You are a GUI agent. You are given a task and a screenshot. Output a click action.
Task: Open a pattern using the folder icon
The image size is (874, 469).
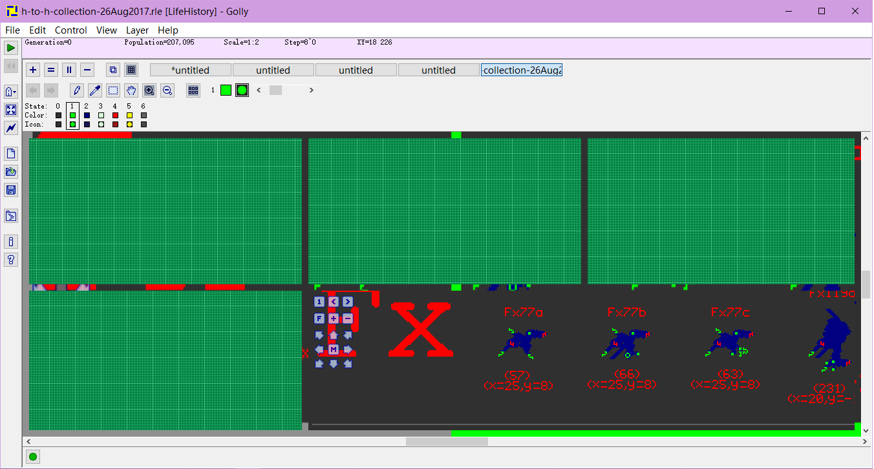(11, 172)
